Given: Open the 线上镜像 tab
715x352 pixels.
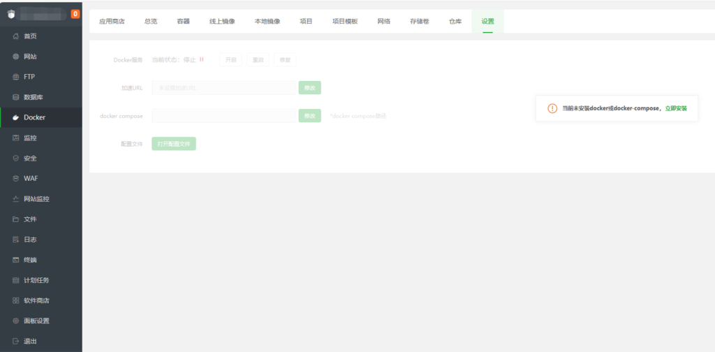Looking at the screenshot, I should 222,22.
